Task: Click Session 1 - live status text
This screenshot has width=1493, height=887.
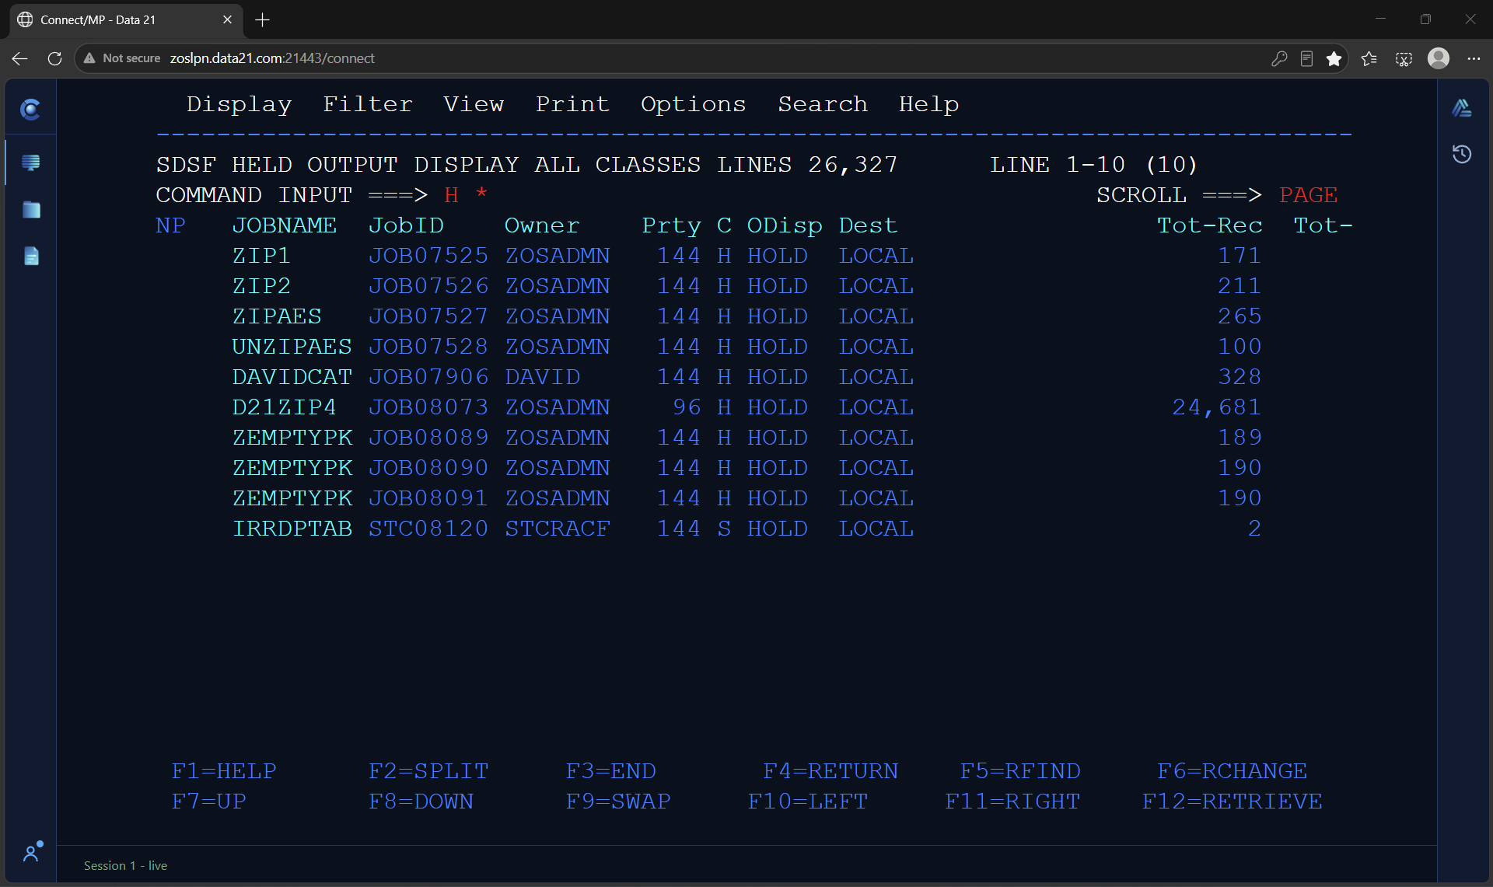Action: tap(125, 865)
